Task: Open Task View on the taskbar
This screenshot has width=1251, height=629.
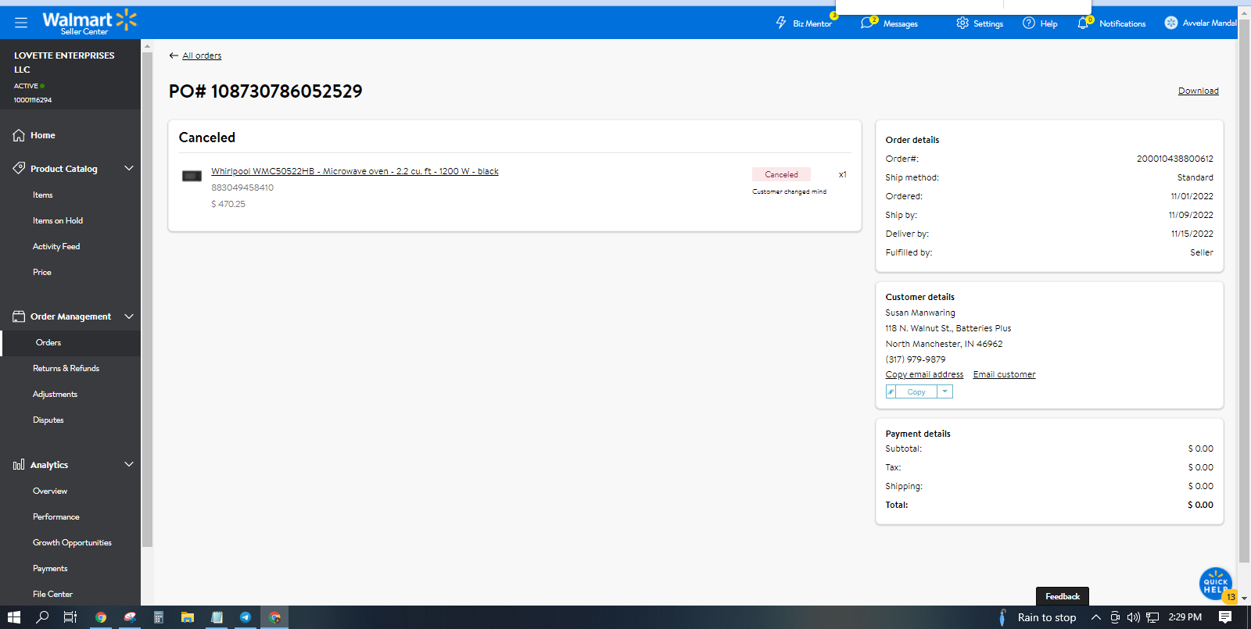Action: click(70, 617)
